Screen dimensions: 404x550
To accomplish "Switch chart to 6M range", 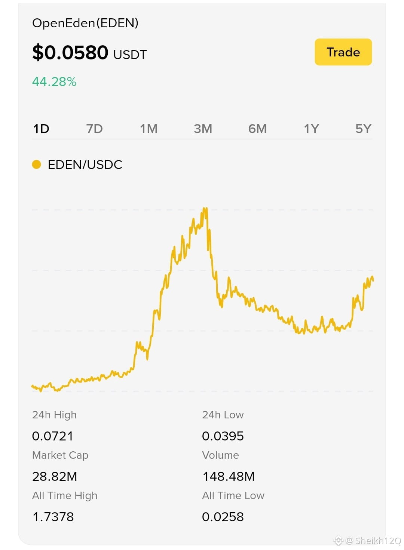I will (257, 129).
